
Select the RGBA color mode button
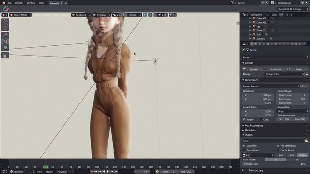(x=302, y=155)
